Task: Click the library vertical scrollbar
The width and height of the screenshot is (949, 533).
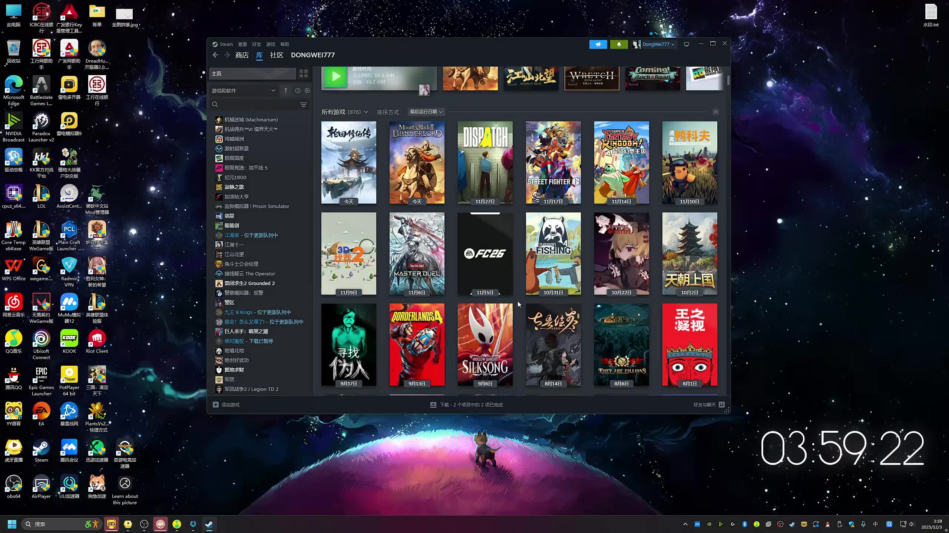Action: 728,80
